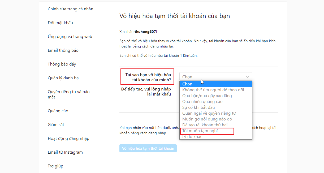Click the username thuhong607 text
The height and width of the screenshot is (173, 324).
[145, 32]
